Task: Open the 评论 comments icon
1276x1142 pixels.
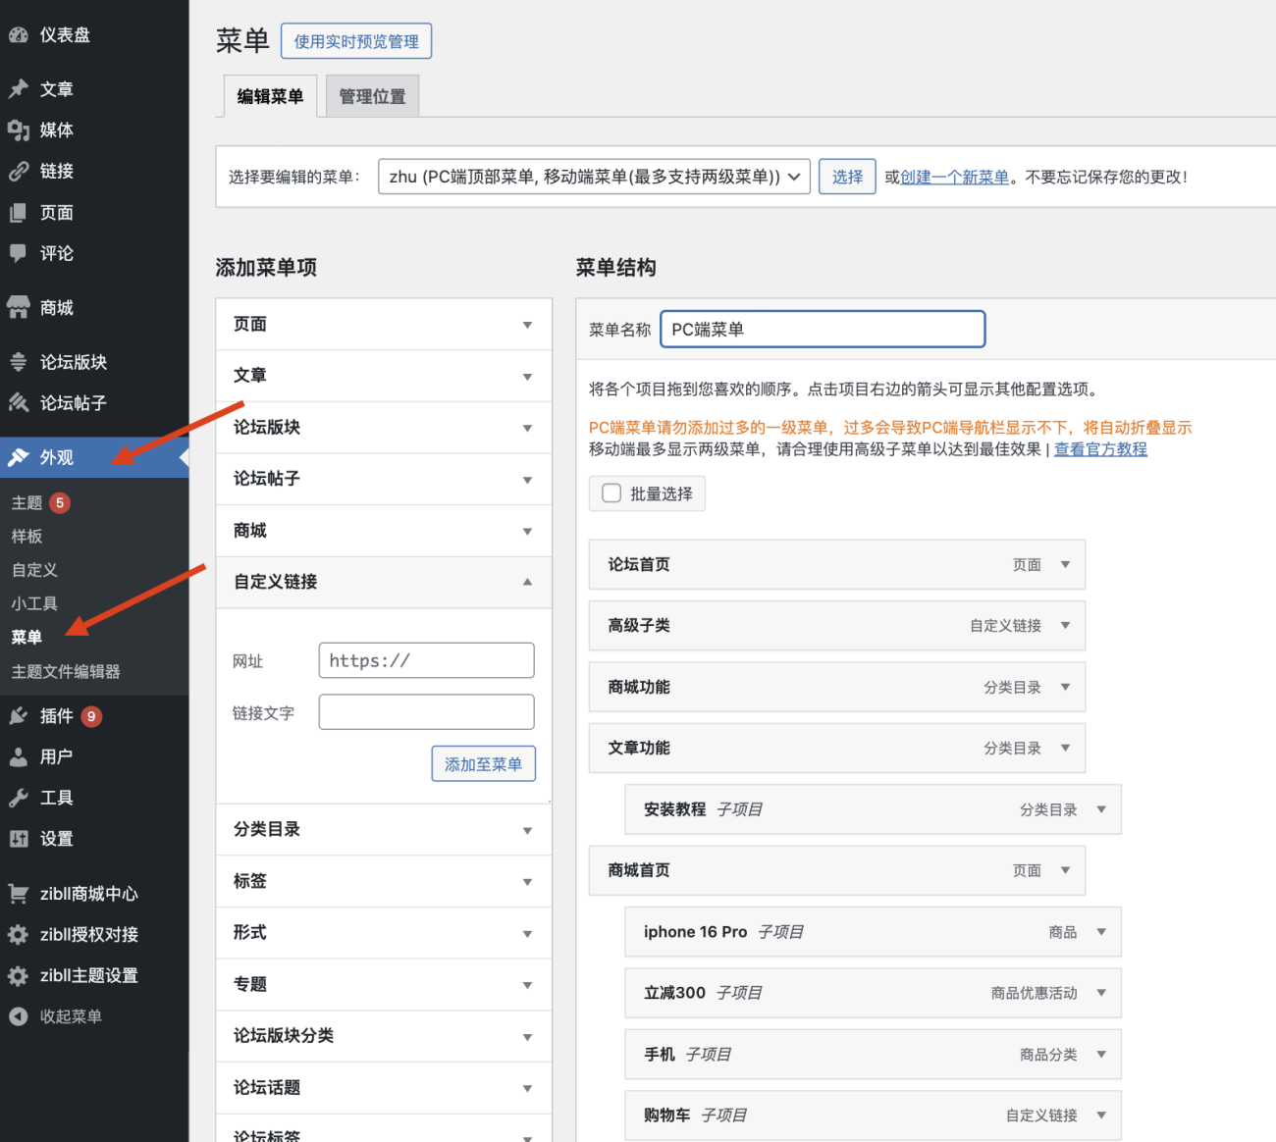Action: coord(19,253)
